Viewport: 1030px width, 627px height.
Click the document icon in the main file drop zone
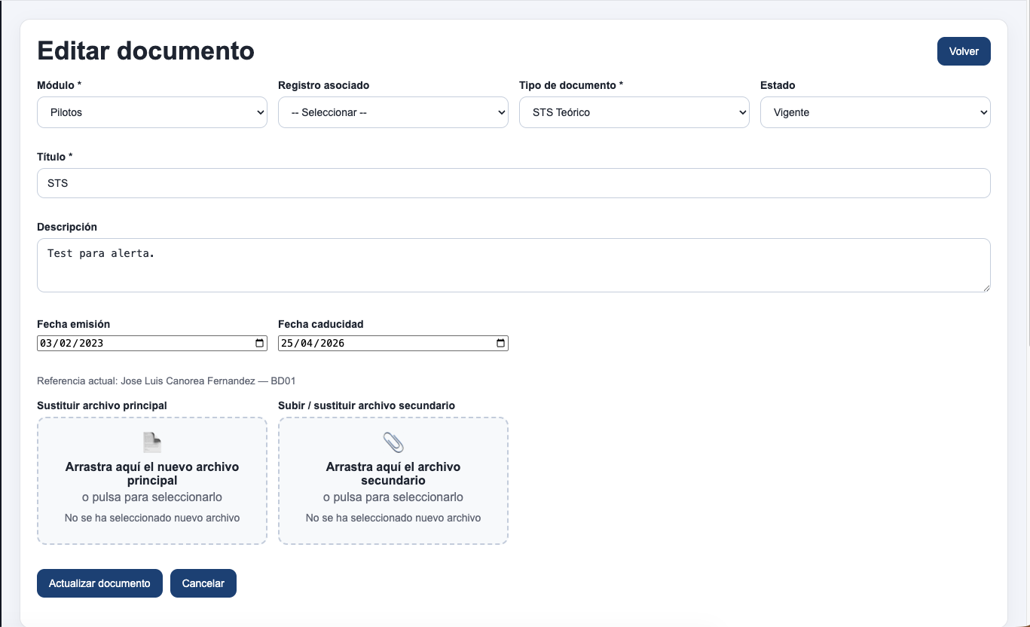pos(152,442)
